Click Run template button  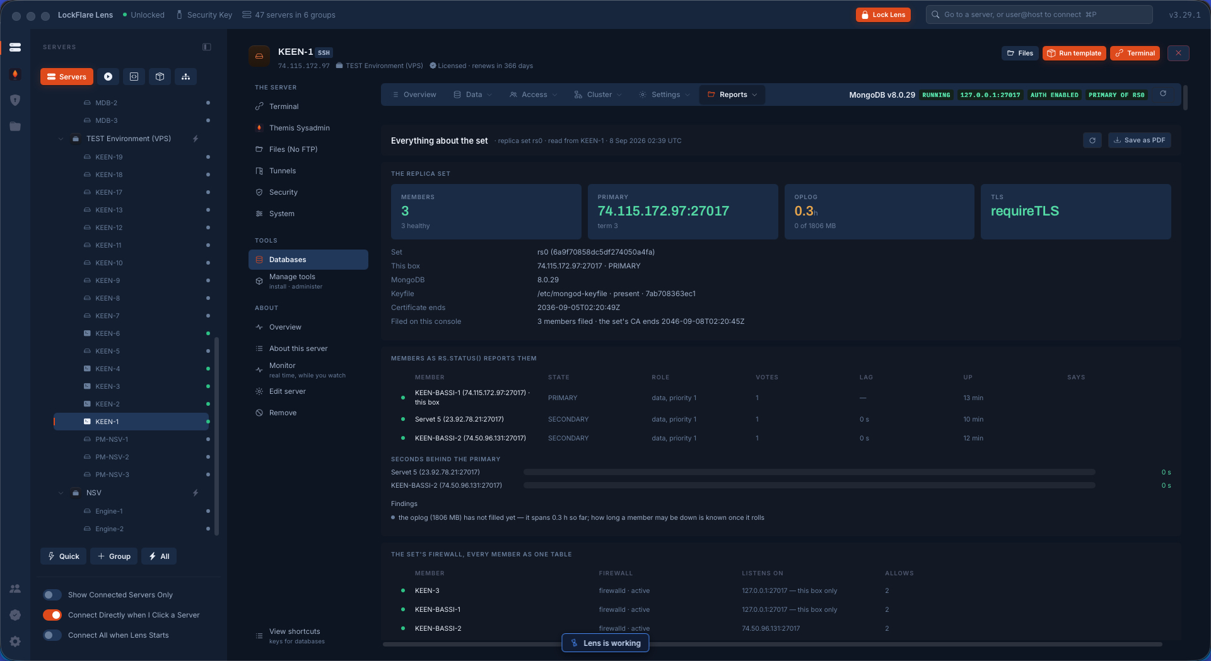tap(1074, 53)
